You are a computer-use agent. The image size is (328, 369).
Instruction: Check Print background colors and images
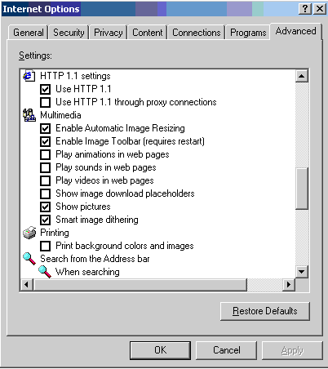coord(45,246)
